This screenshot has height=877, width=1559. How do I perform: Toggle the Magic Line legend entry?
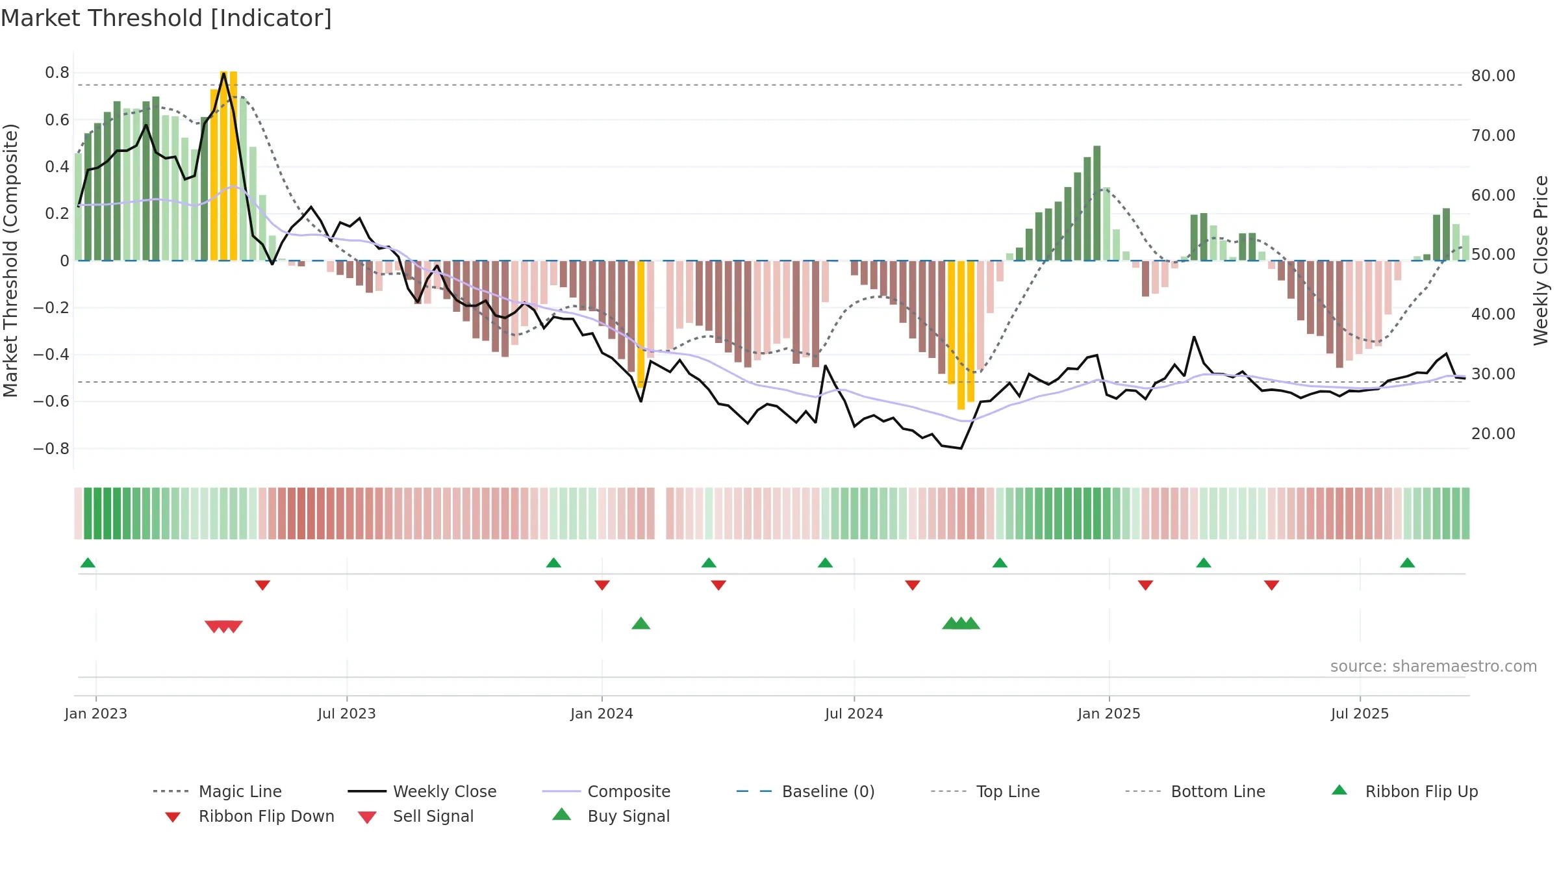pyautogui.click(x=218, y=791)
